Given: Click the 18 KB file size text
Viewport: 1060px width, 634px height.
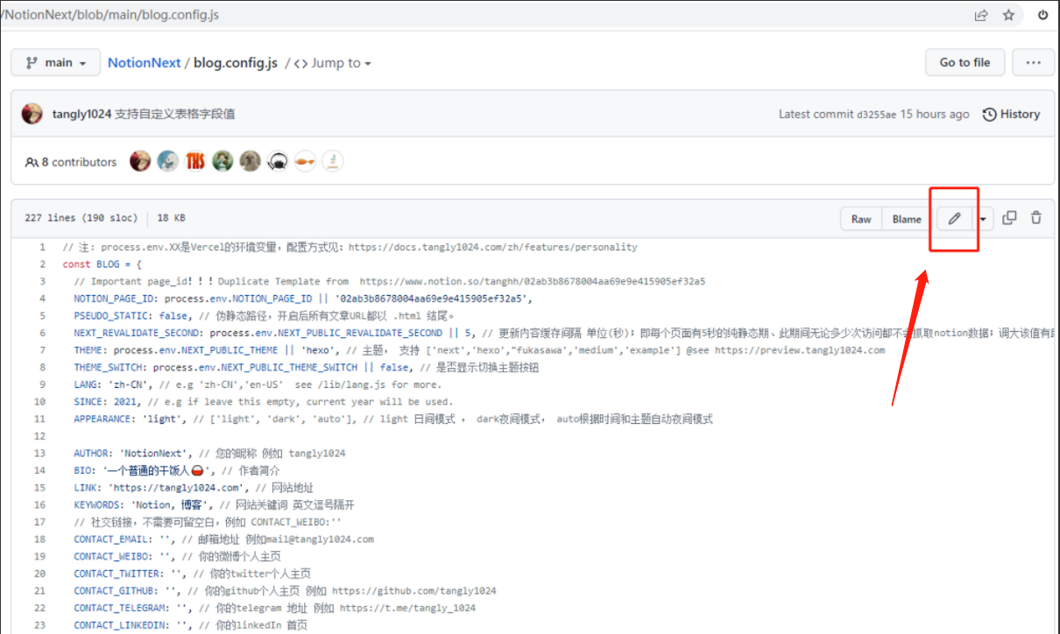Looking at the screenshot, I should [x=172, y=218].
